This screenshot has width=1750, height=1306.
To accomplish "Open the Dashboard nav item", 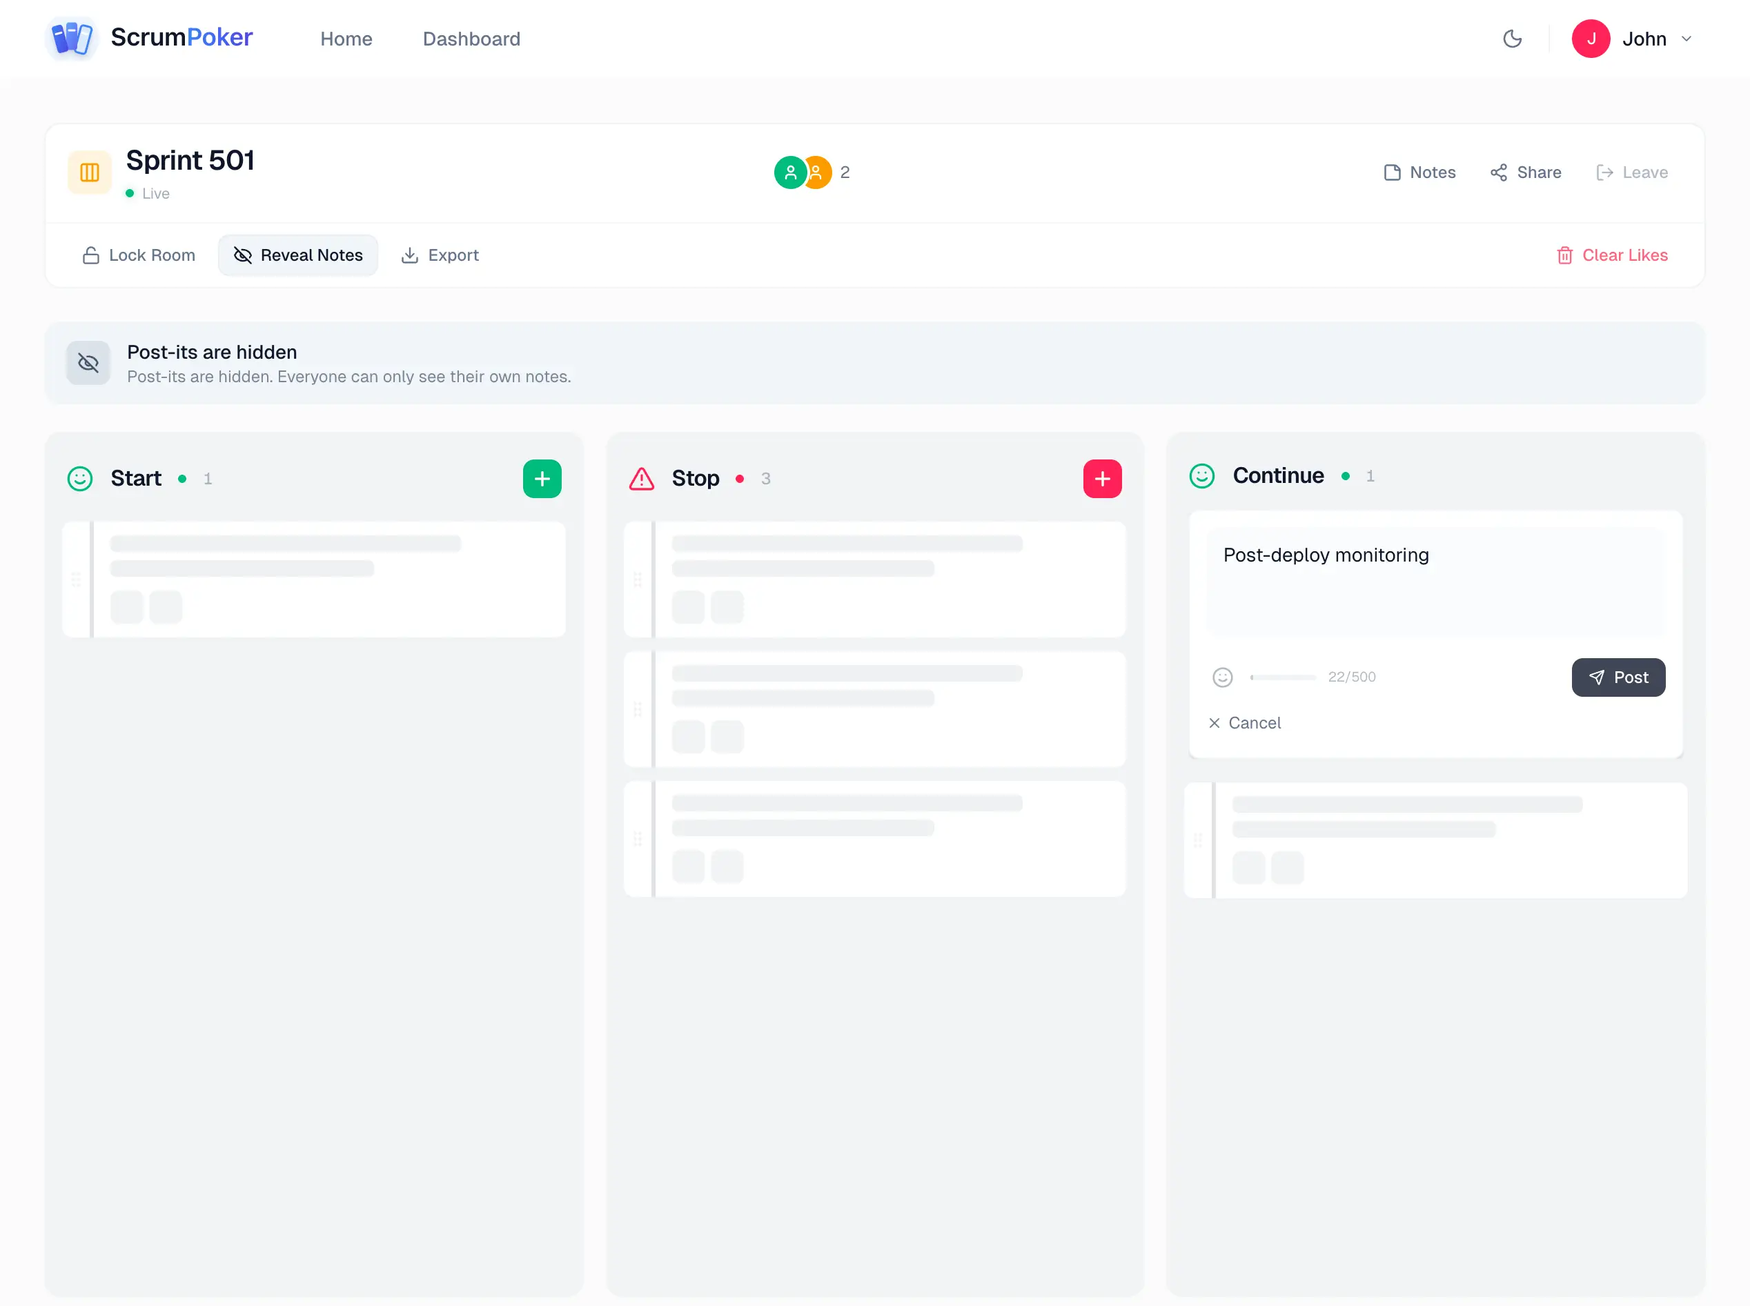I will pos(471,39).
